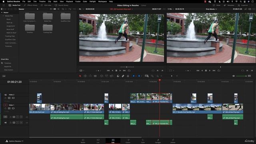Lock the Video 2 track
This screenshot has height=144, width=256.
5,98
